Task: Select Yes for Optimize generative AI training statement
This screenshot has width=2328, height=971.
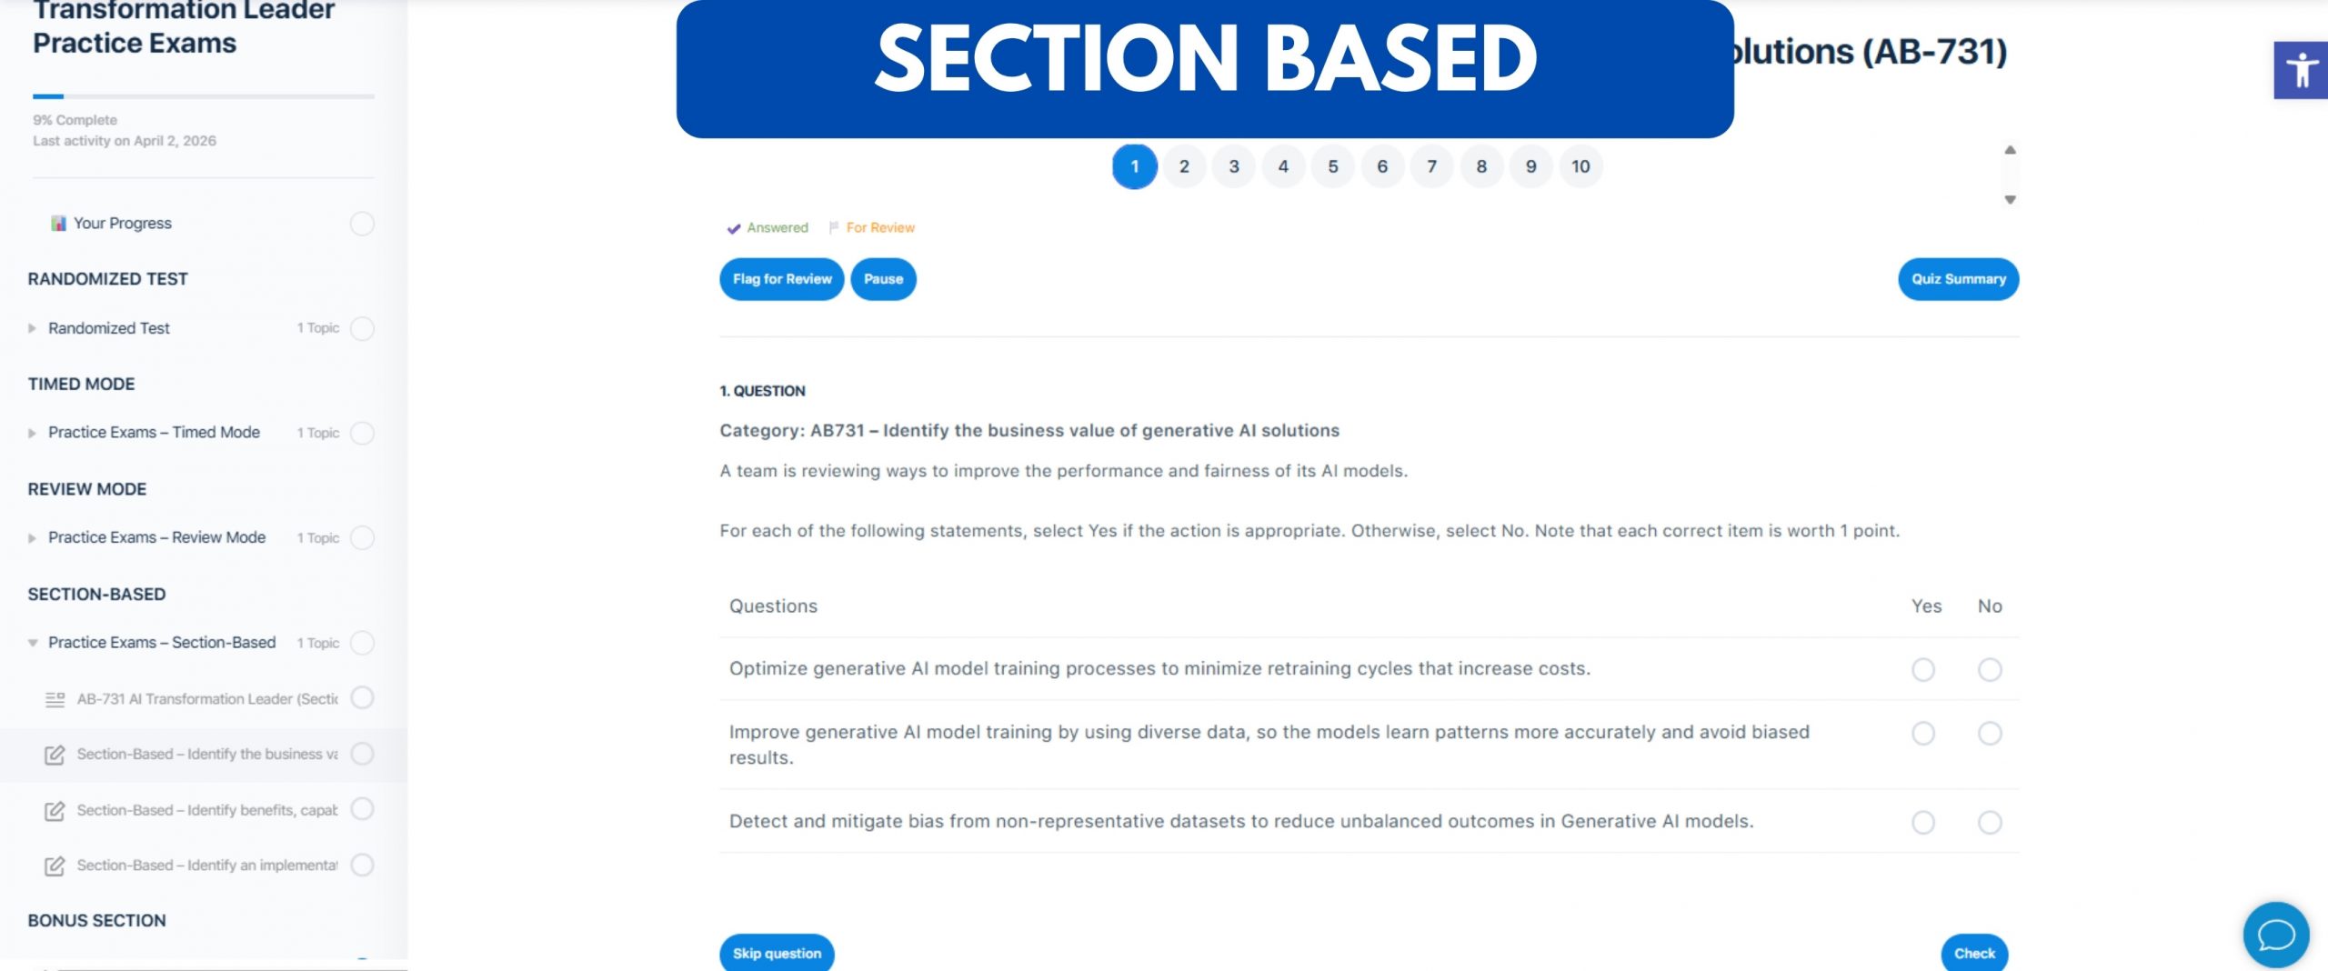Action: [1922, 669]
